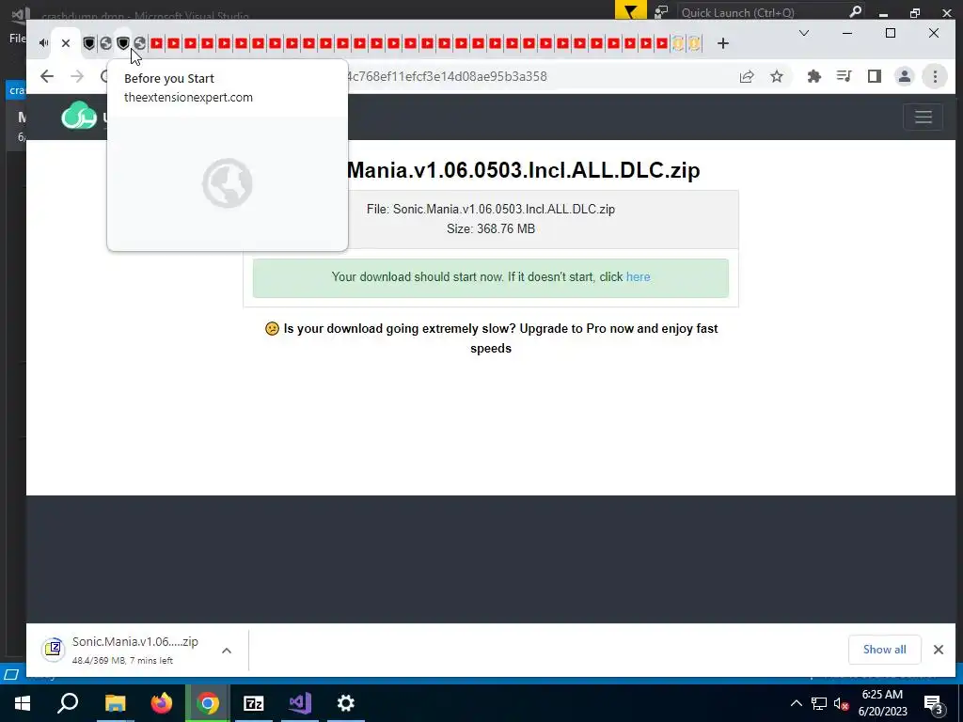This screenshot has height=722, width=963.
Task: Close the downloads bar
Action: pyautogui.click(x=938, y=650)
